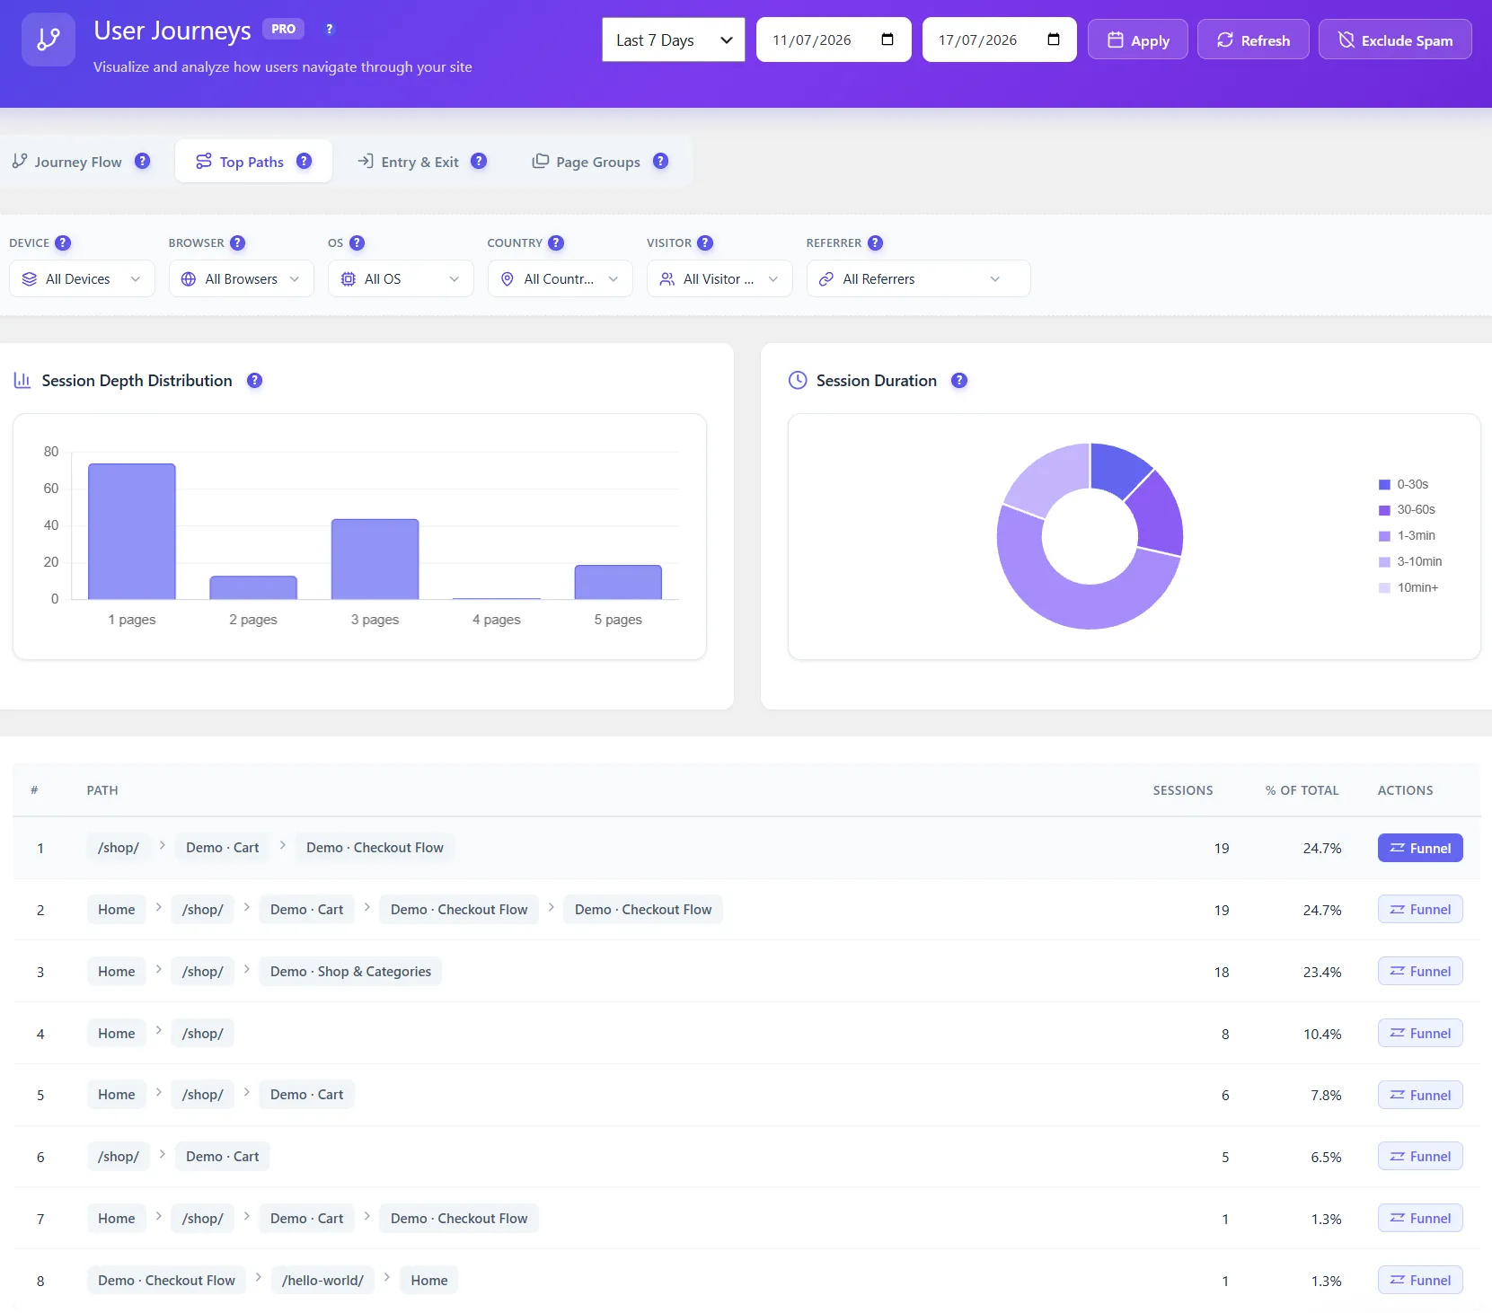Screen dimensions: 1492x1313
Task: Open help tooltip beside Journey Flow tab
Action: (143, 161)
